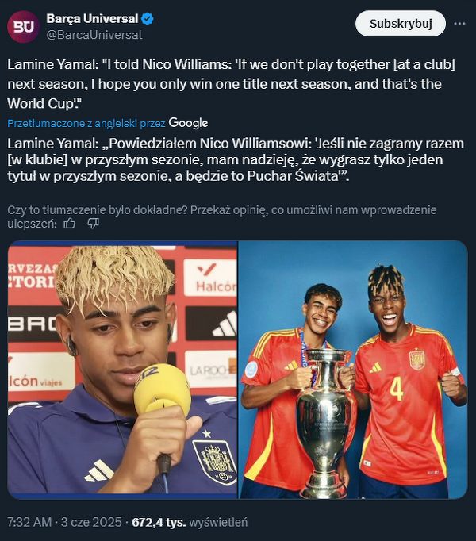Click the original English tweet text

pos(232,84)
